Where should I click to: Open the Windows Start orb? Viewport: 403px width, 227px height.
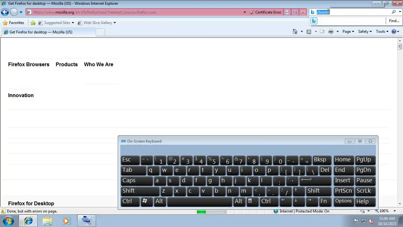pyautogui.click(x=9, y=220)
